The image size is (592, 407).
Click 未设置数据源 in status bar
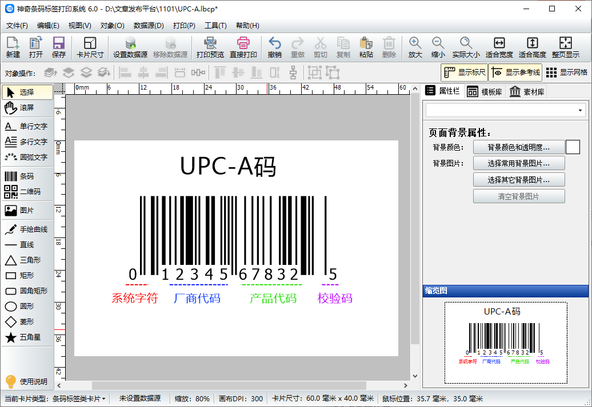140,398
